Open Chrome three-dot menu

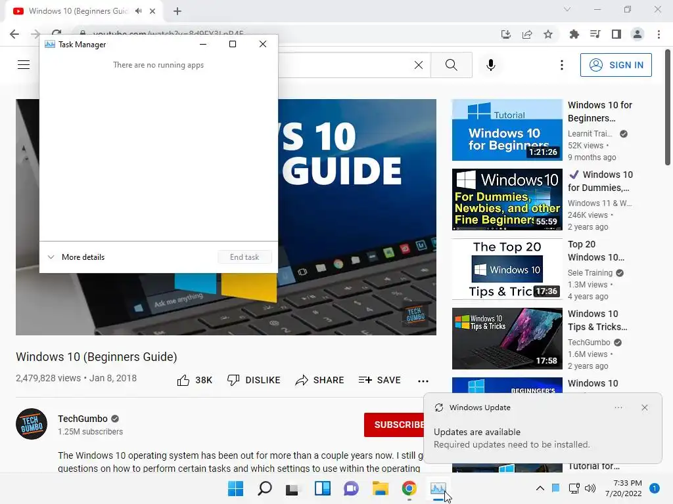pos(659,34)
